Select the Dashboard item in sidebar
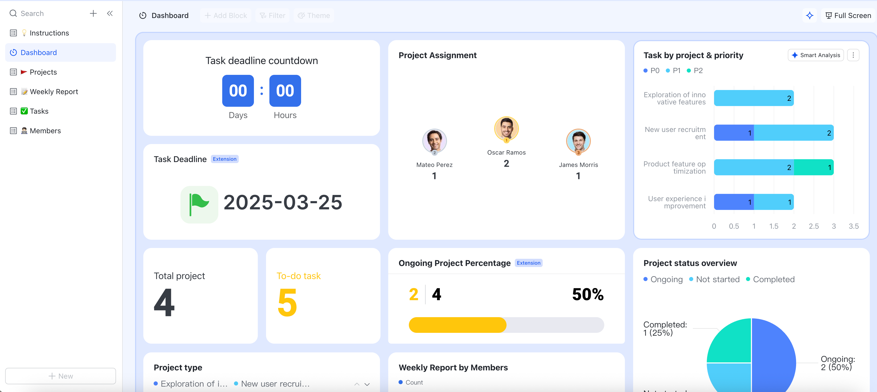 [61, 52]
